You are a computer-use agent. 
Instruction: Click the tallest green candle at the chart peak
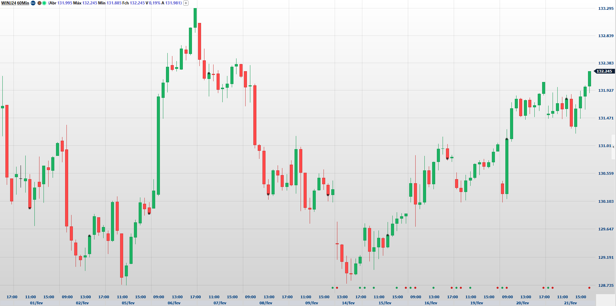click(x=195, y=18)
